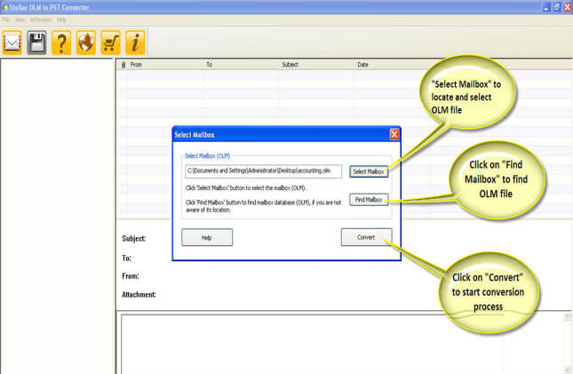The height and width of the screenshot is (374, 573).
Task: Click the Select Mailbox envelope toolbar icon
Action: [x=12, y=43]
